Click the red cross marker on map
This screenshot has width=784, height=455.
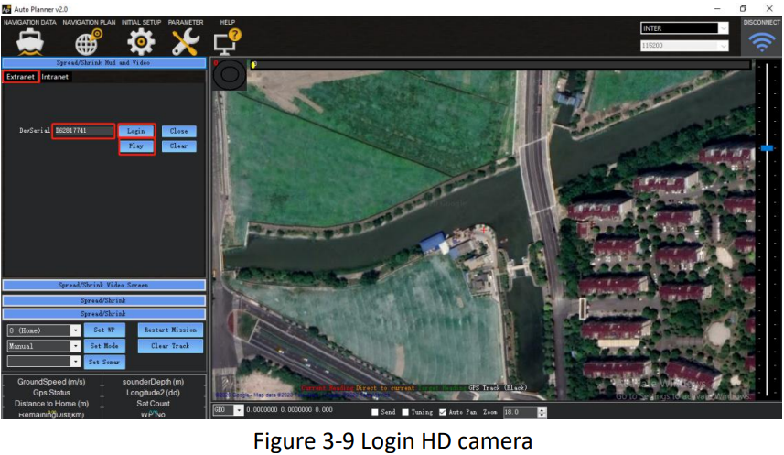click(x=484, y=230)
